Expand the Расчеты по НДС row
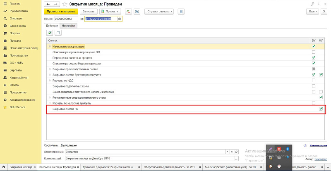The image size is (331, 171). 50,80
